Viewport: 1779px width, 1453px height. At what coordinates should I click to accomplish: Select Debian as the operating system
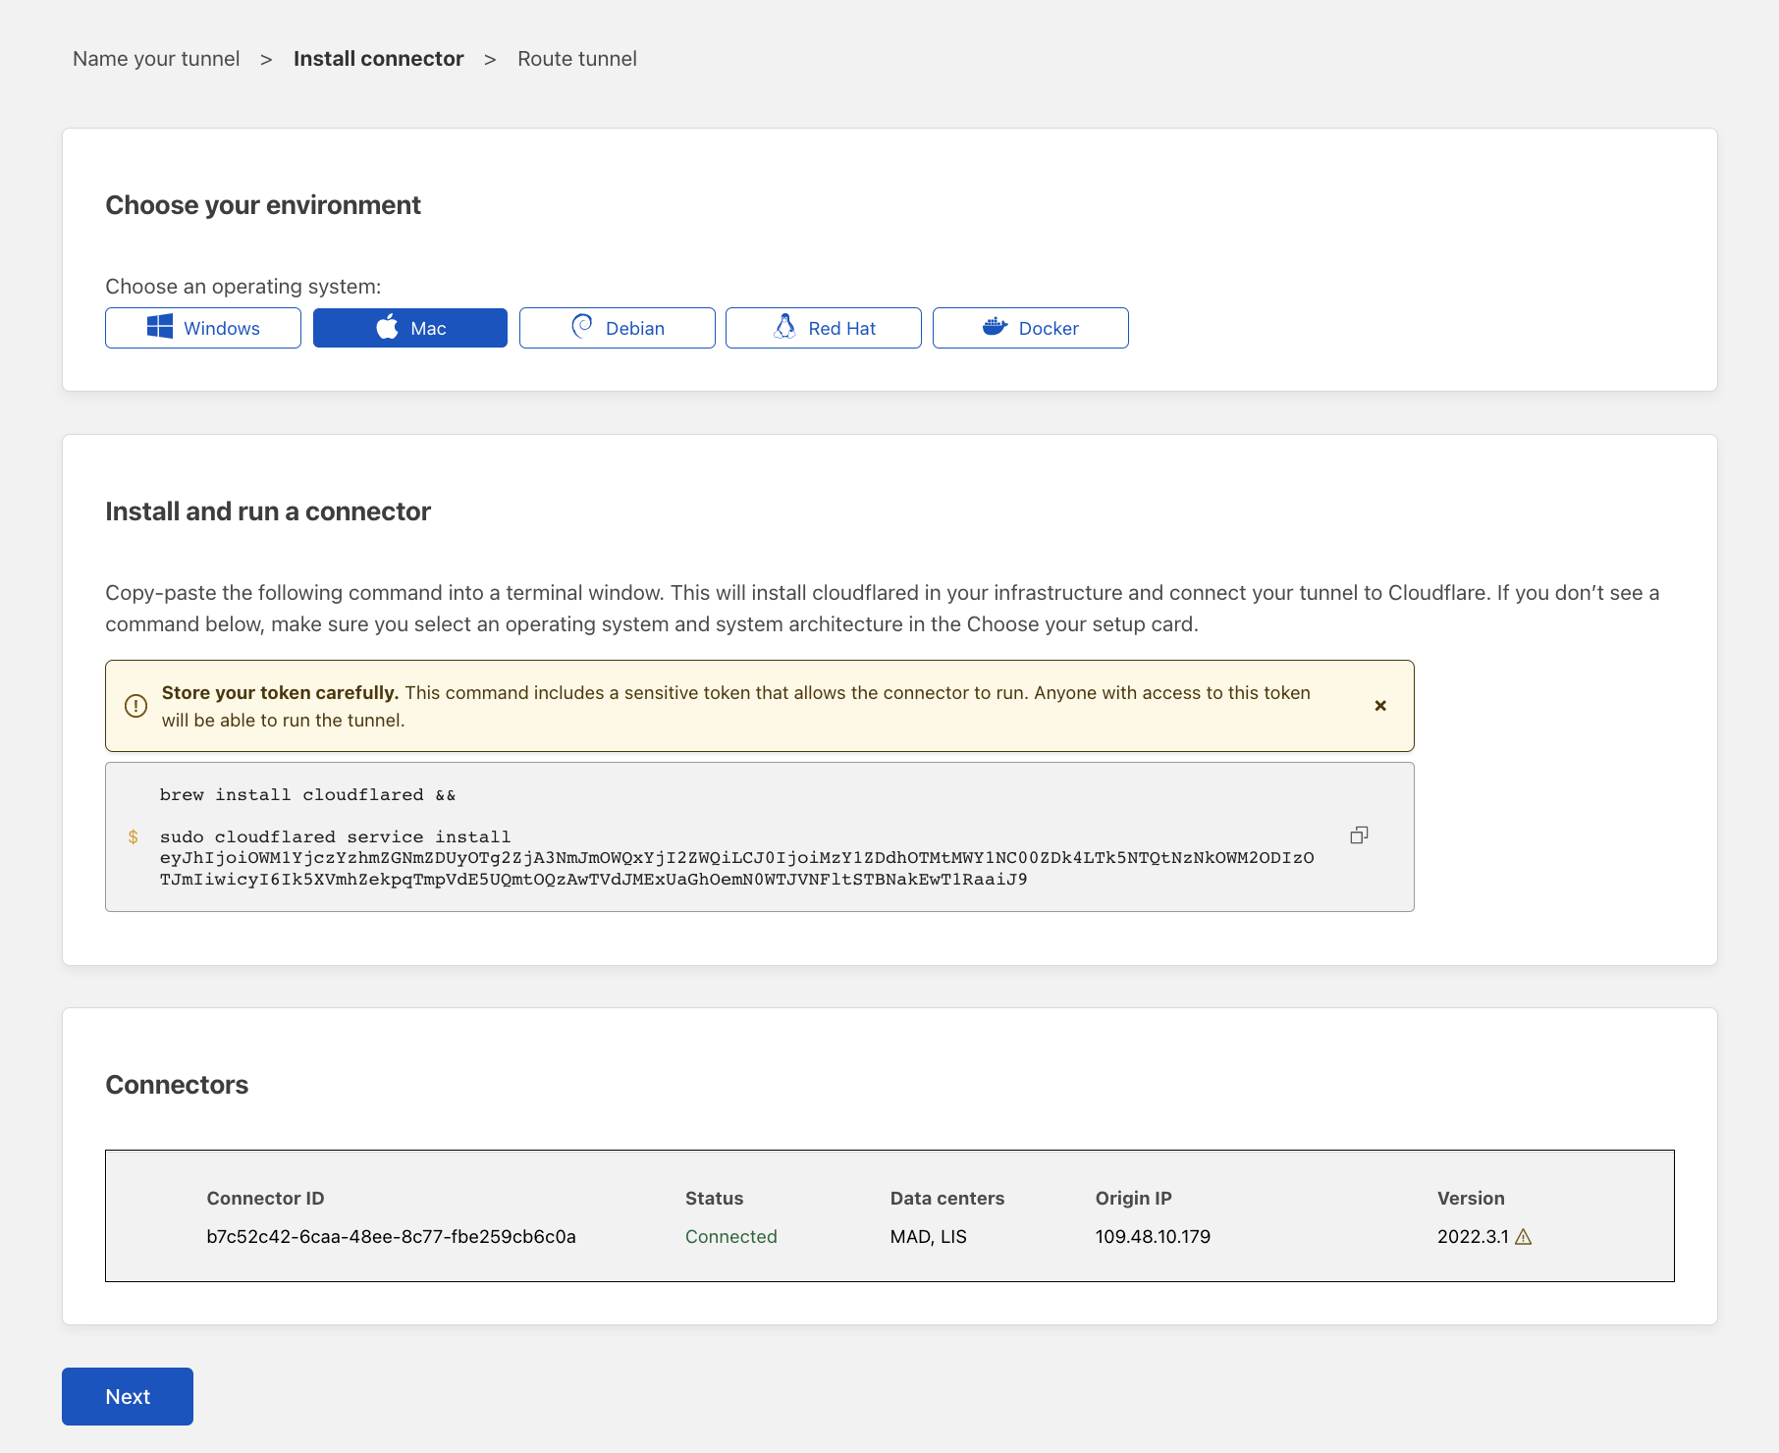617,327
